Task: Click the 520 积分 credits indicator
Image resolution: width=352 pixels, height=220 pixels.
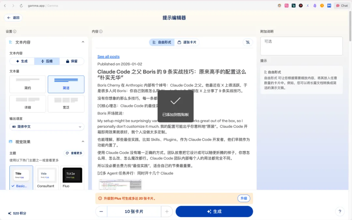Action: click(17, 213)
